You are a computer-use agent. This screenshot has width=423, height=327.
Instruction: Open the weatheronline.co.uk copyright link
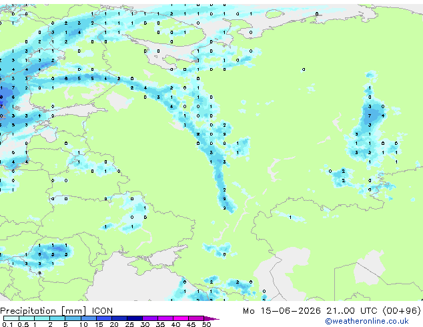coord(367,321)
